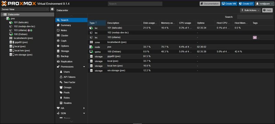Open the Replication panel
275x124 pixels.
[71, 61]
